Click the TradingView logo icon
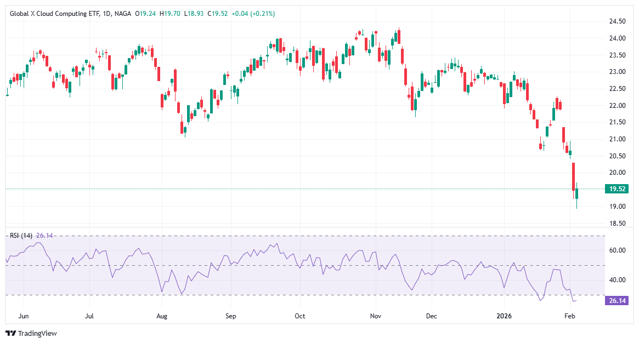The height and width of the screenshot is (343, 639). [x=9, y=331]
